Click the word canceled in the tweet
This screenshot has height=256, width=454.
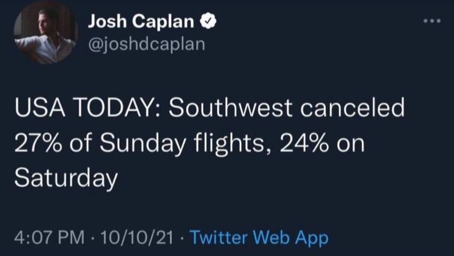point(353,107)
